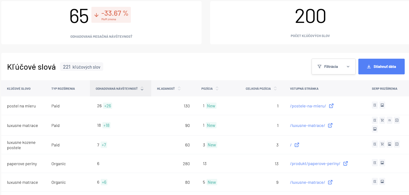Open the /produkt/paperove-periny/ link
409x195 pixels.
(315, 164)
